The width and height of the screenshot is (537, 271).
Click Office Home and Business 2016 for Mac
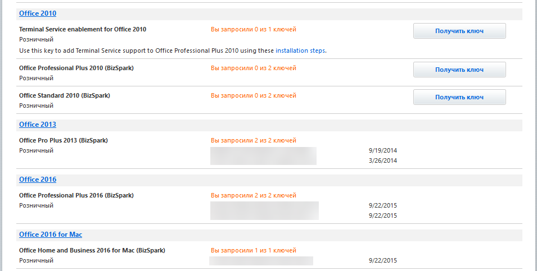click(92, 250)
